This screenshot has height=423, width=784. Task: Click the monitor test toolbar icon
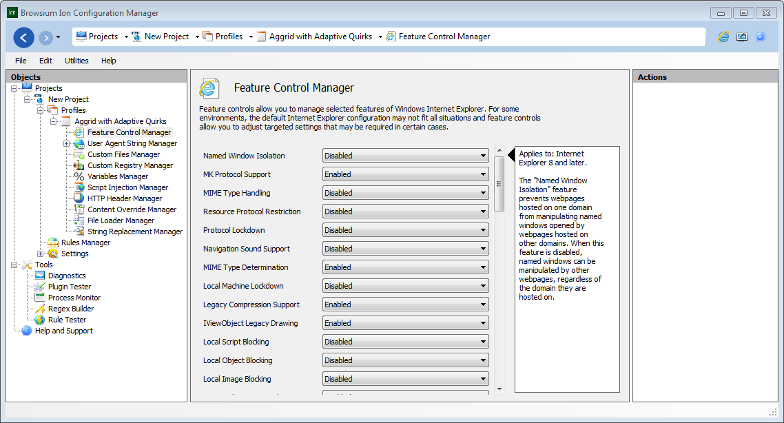741,37
